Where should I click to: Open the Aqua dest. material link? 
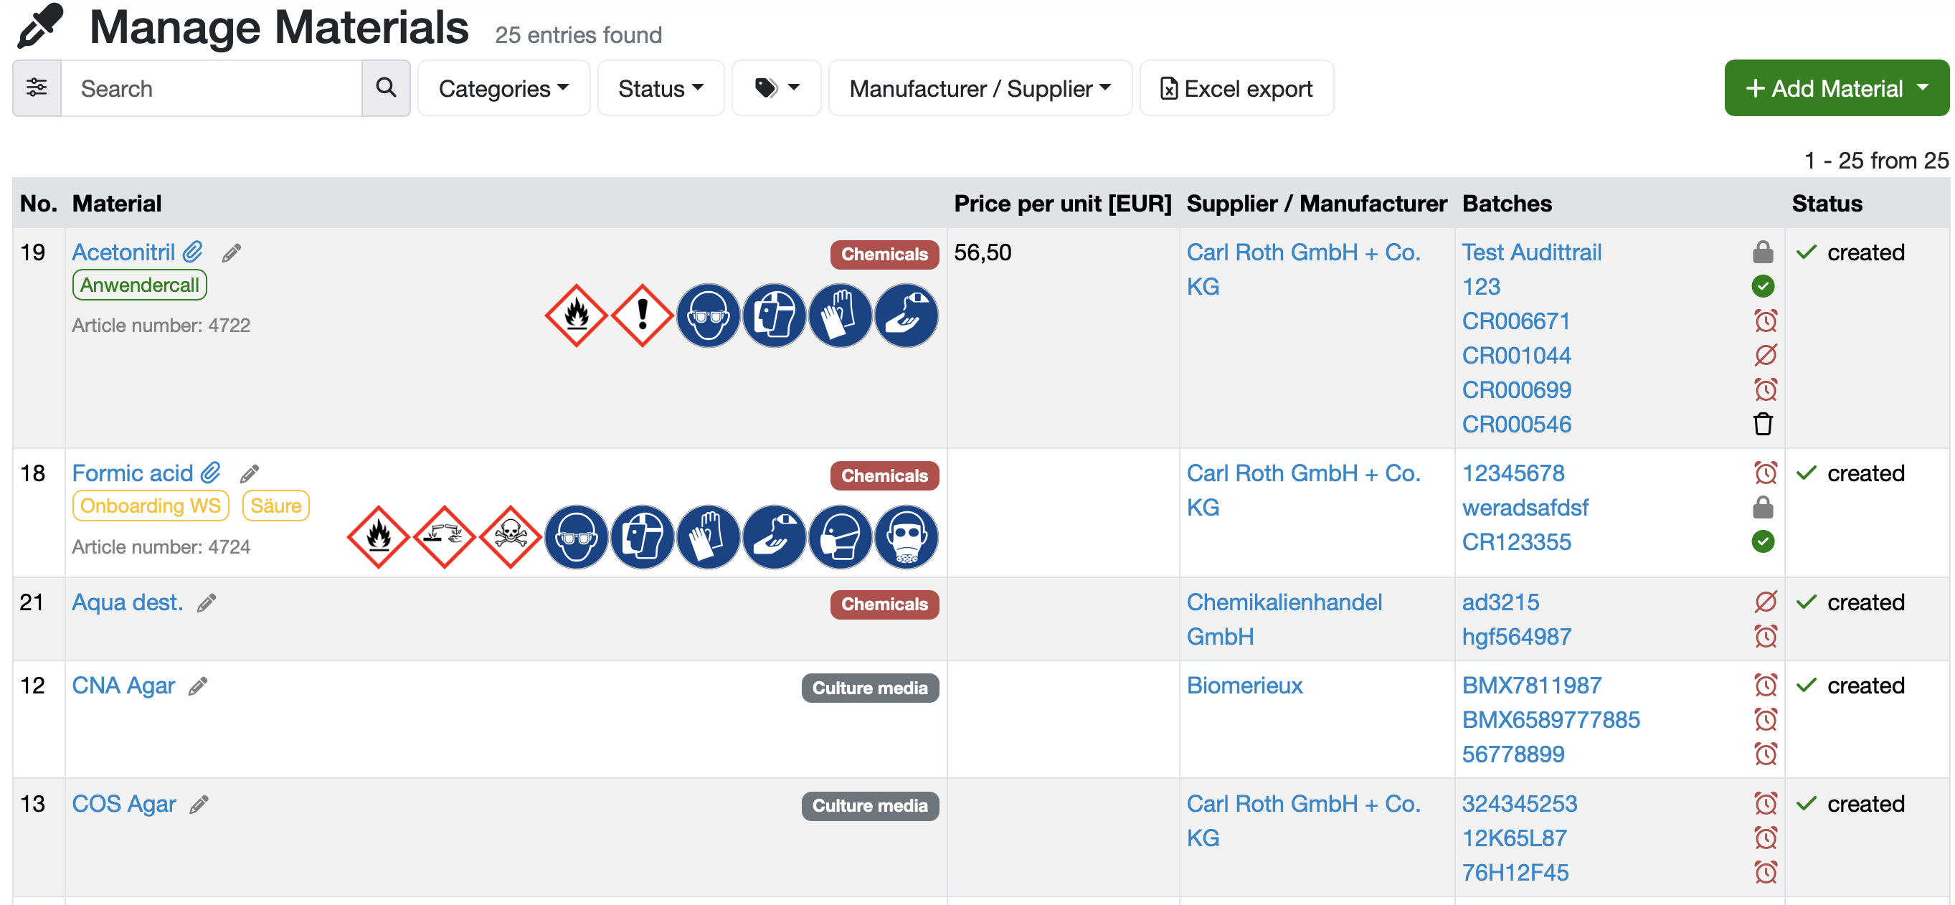pos(128,602)
